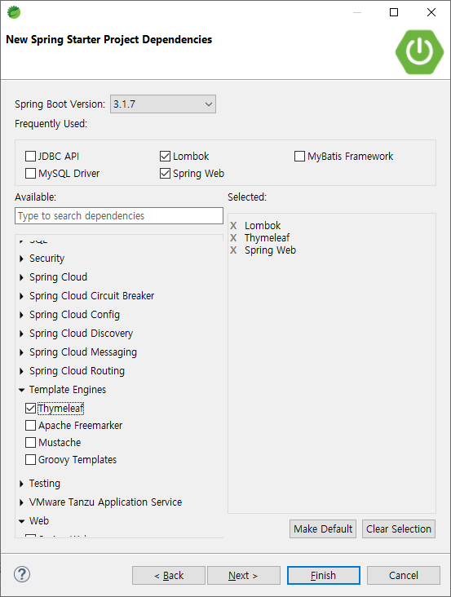Click the Clear Selection button
Screen dimensions: 451x597
click(399, 528)
